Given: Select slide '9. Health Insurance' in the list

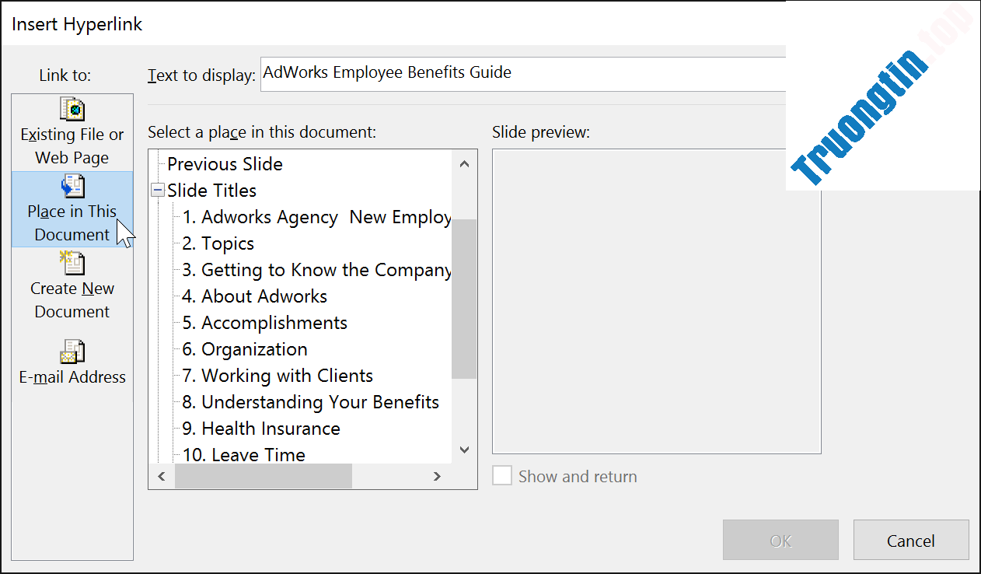Looking at the screenshot, I should tap(260, 428).
